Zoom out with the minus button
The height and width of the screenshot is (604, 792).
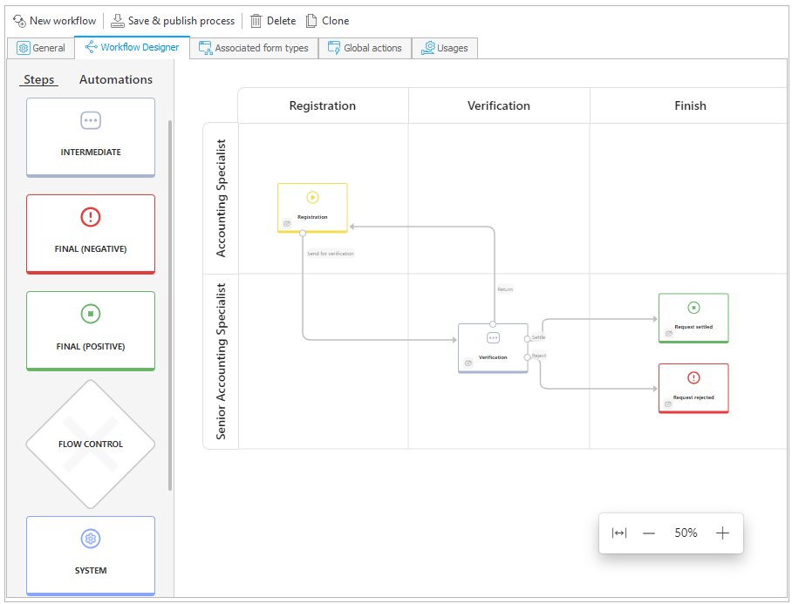649,533
